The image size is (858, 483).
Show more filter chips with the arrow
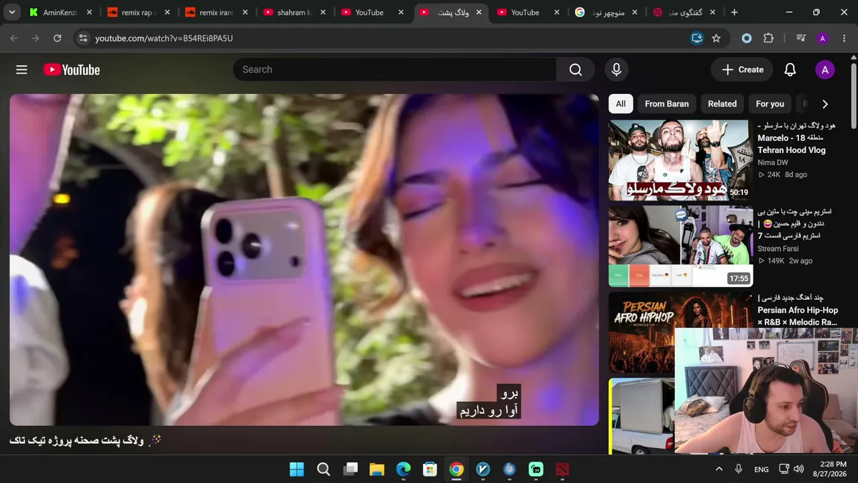click(x=824, y=104)
